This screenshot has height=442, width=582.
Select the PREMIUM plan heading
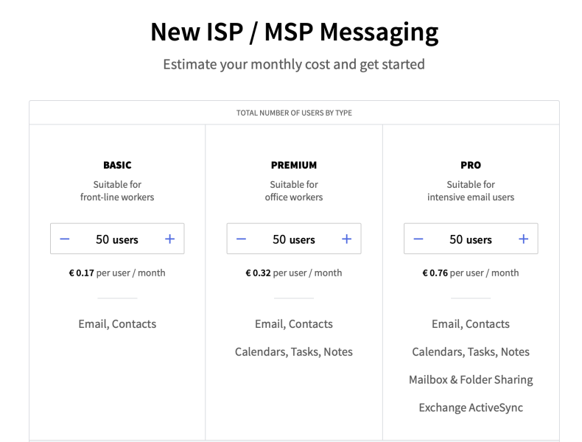click(294, 165)
